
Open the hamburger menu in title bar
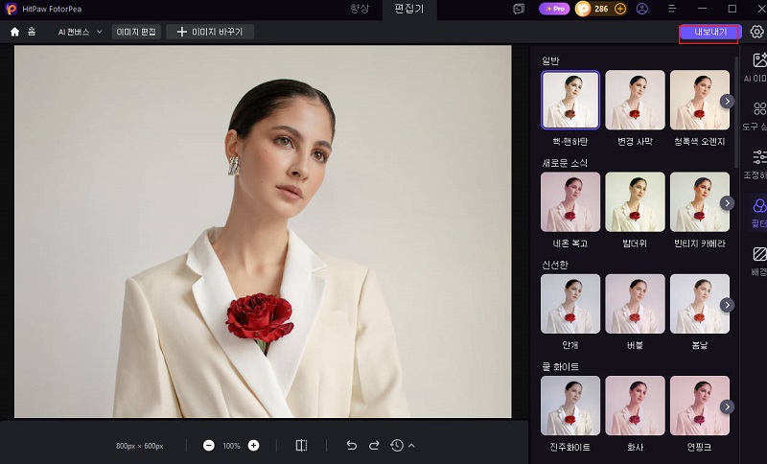(x=672, y=9)
